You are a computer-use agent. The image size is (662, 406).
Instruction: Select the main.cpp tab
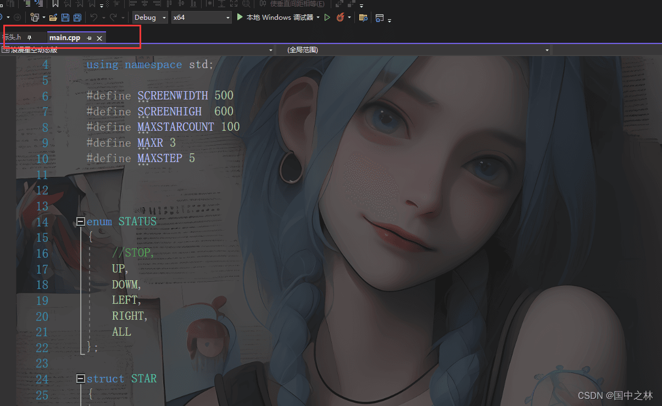(x=65, y=38)
